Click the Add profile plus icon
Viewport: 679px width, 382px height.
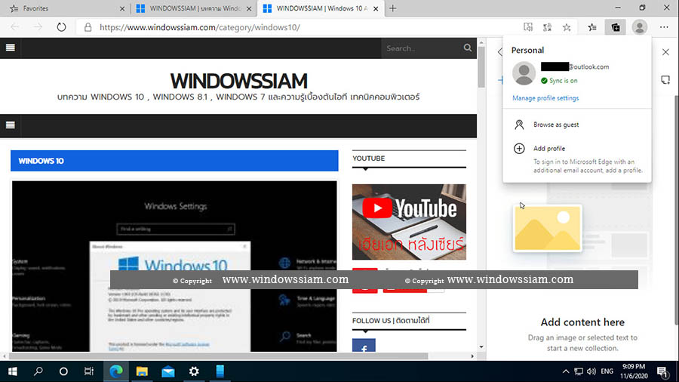click(519, 149)
